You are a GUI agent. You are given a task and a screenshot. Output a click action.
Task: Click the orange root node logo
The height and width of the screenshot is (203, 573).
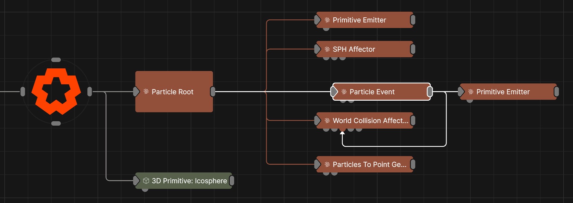coord(56,91)
